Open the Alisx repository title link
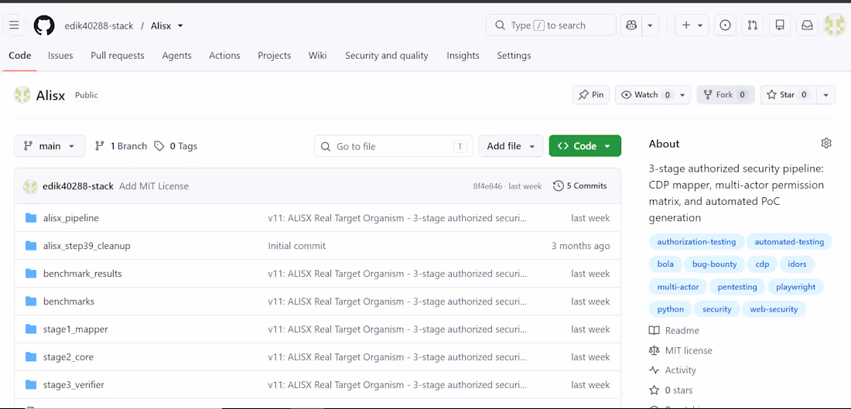This screenshot has height=409, width=851. coord(50,95)
